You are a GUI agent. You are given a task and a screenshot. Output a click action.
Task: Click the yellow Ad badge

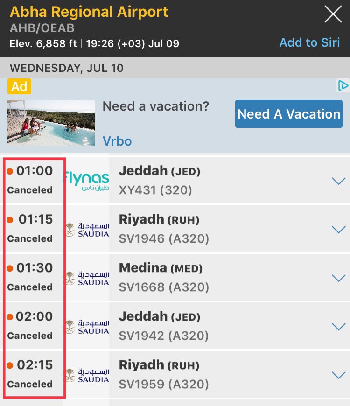click(x=20, y=86)
